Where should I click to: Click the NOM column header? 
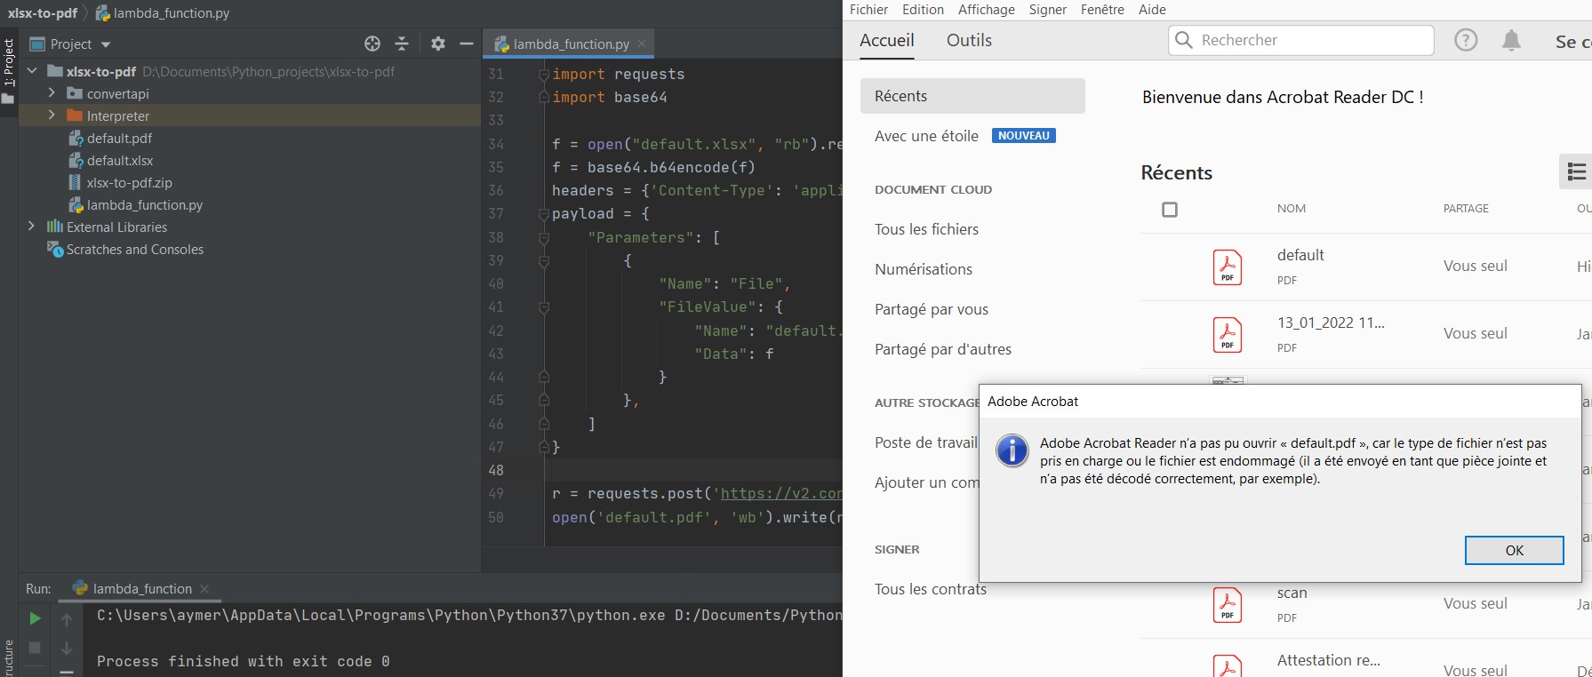pyautogui.click(x=1292, y=209)
